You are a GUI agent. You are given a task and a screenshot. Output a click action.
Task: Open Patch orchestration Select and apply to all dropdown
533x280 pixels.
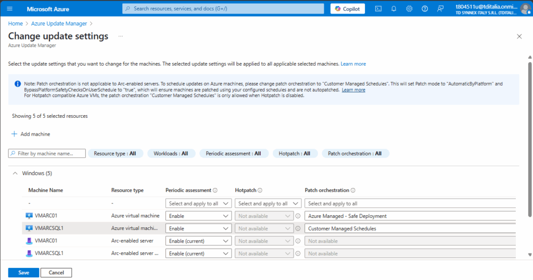tap(410, 203)
